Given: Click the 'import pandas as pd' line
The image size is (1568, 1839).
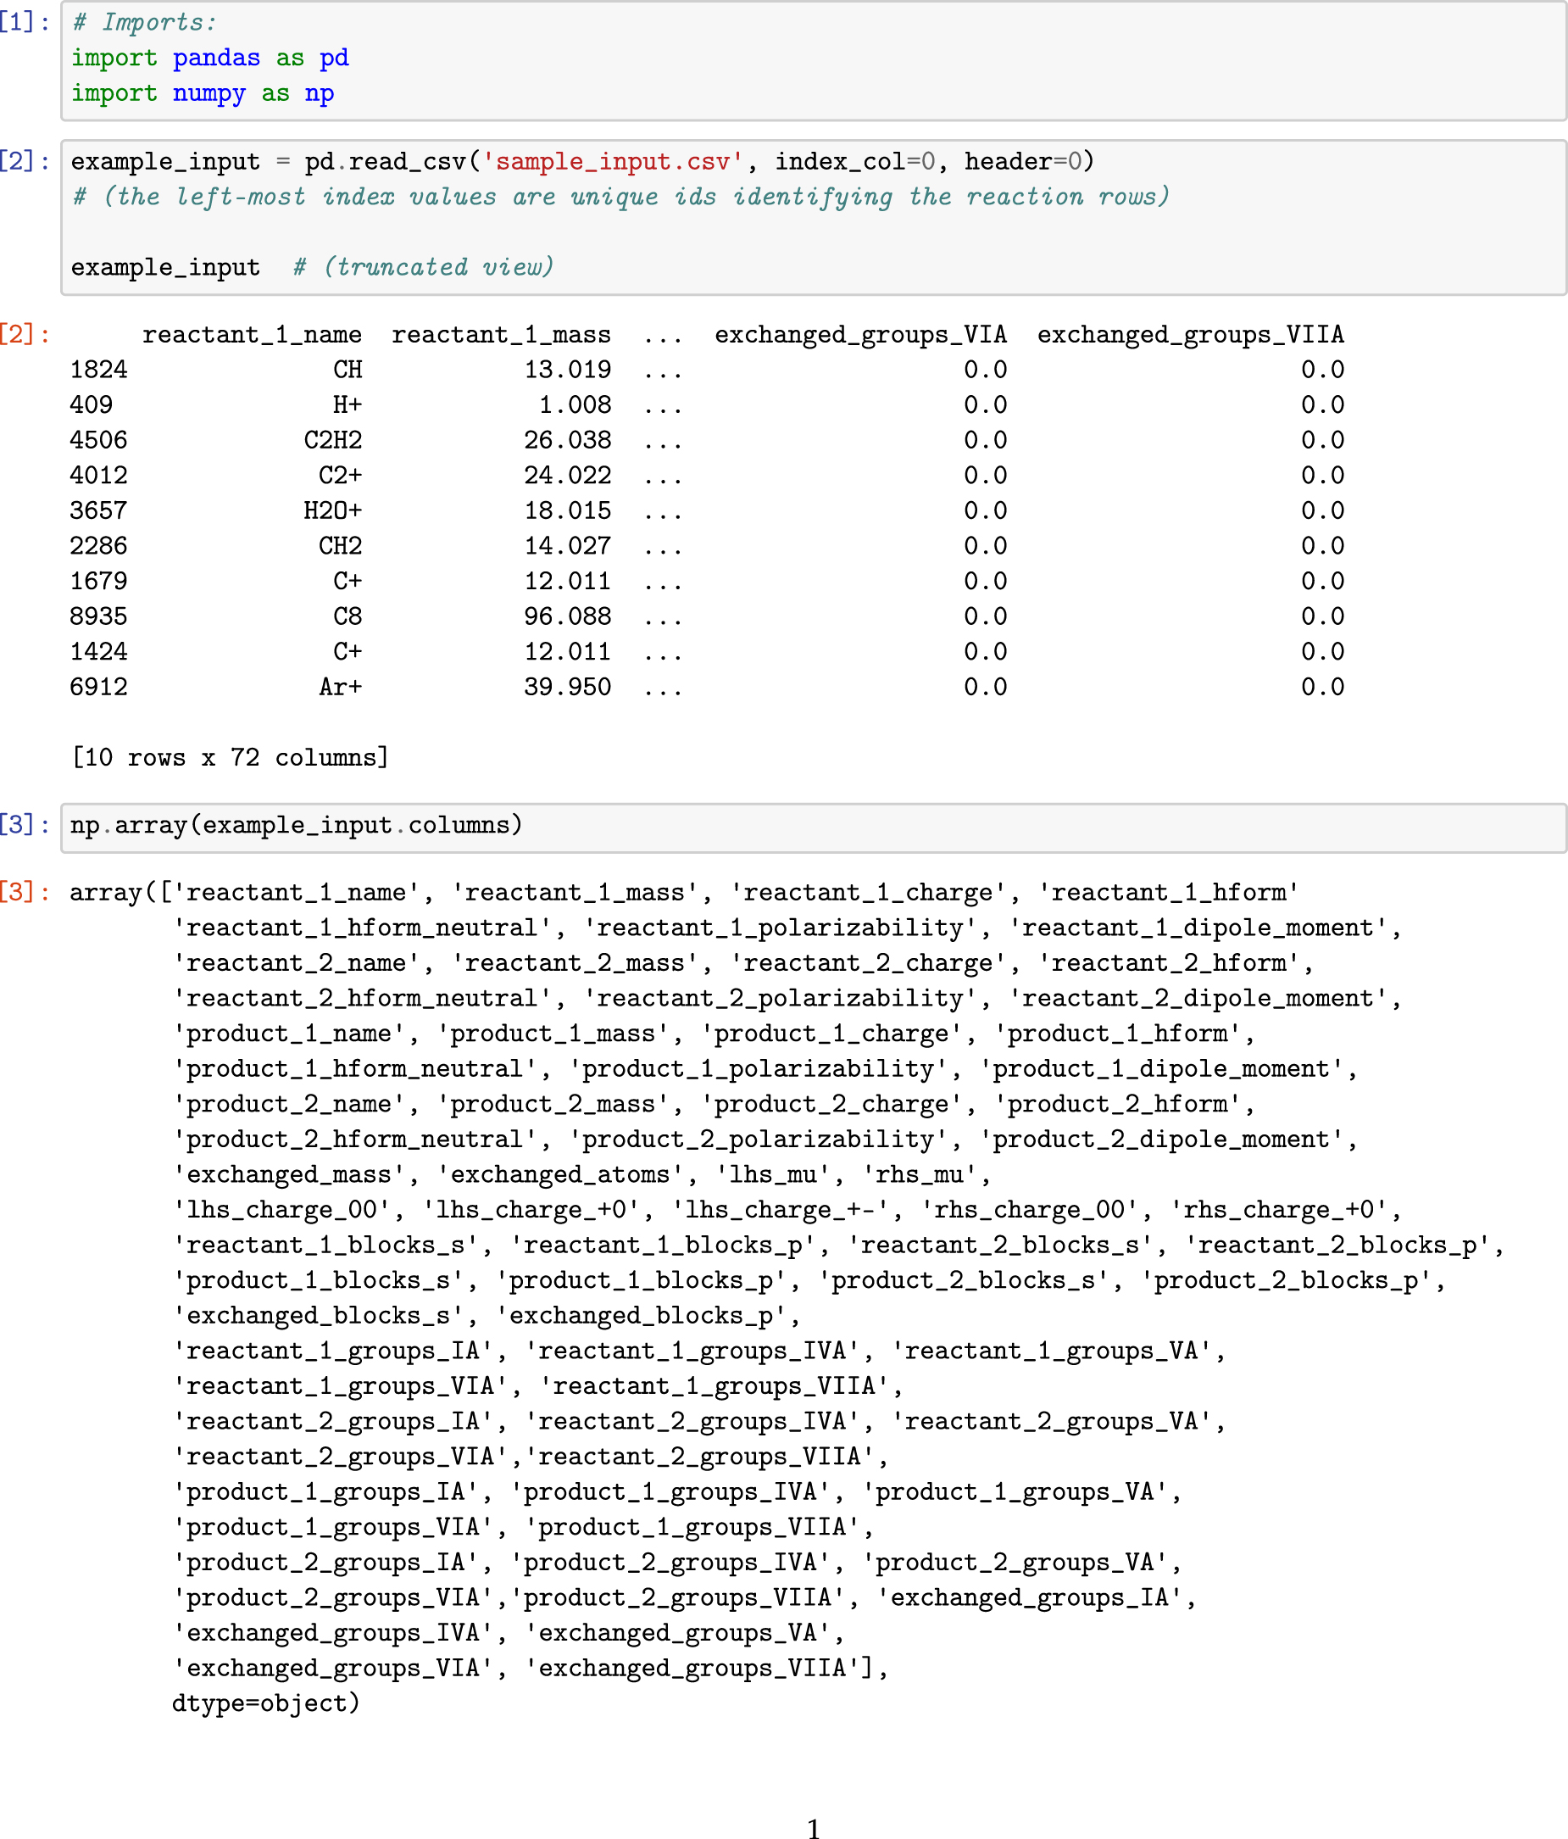Looking at the screenshot, I should click(x=210, y=58).
